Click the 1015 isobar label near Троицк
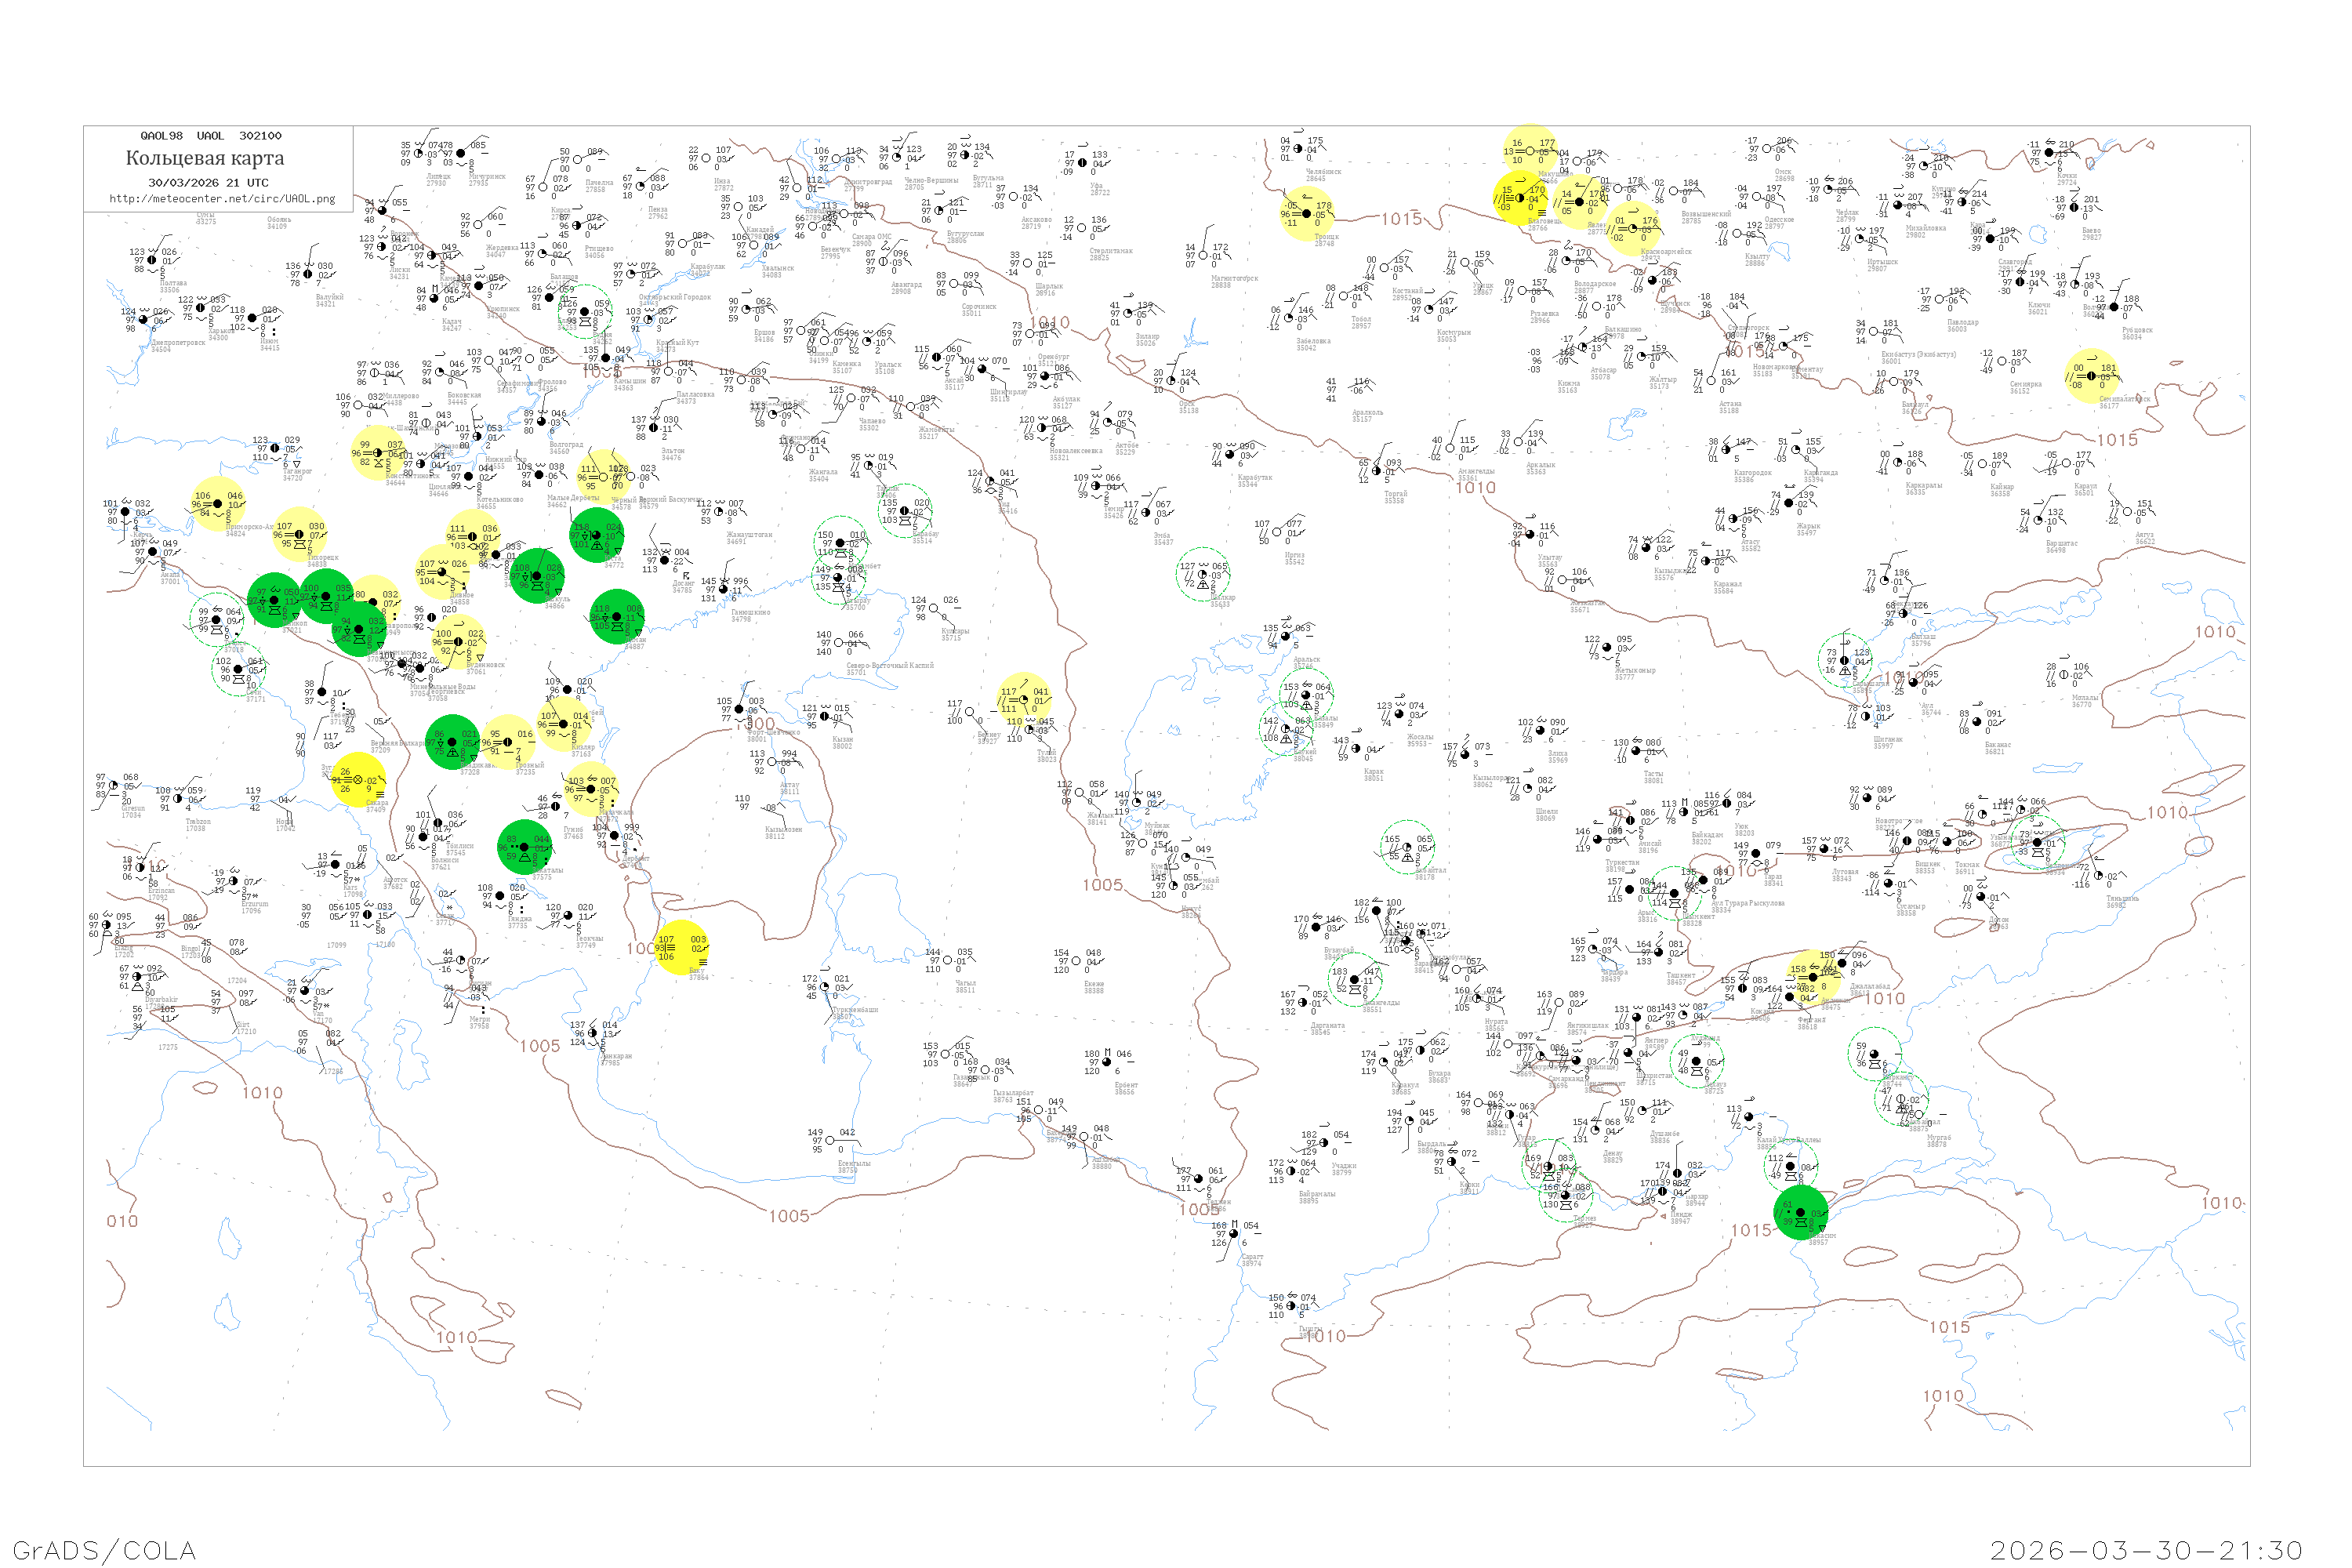 (x=1401, y=219)
